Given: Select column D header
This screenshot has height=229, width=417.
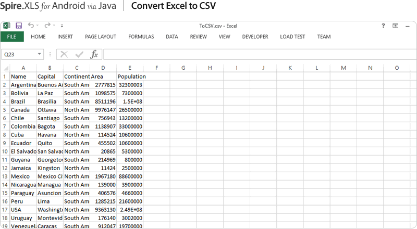Looking at the screenshot, I should [103, 68].
